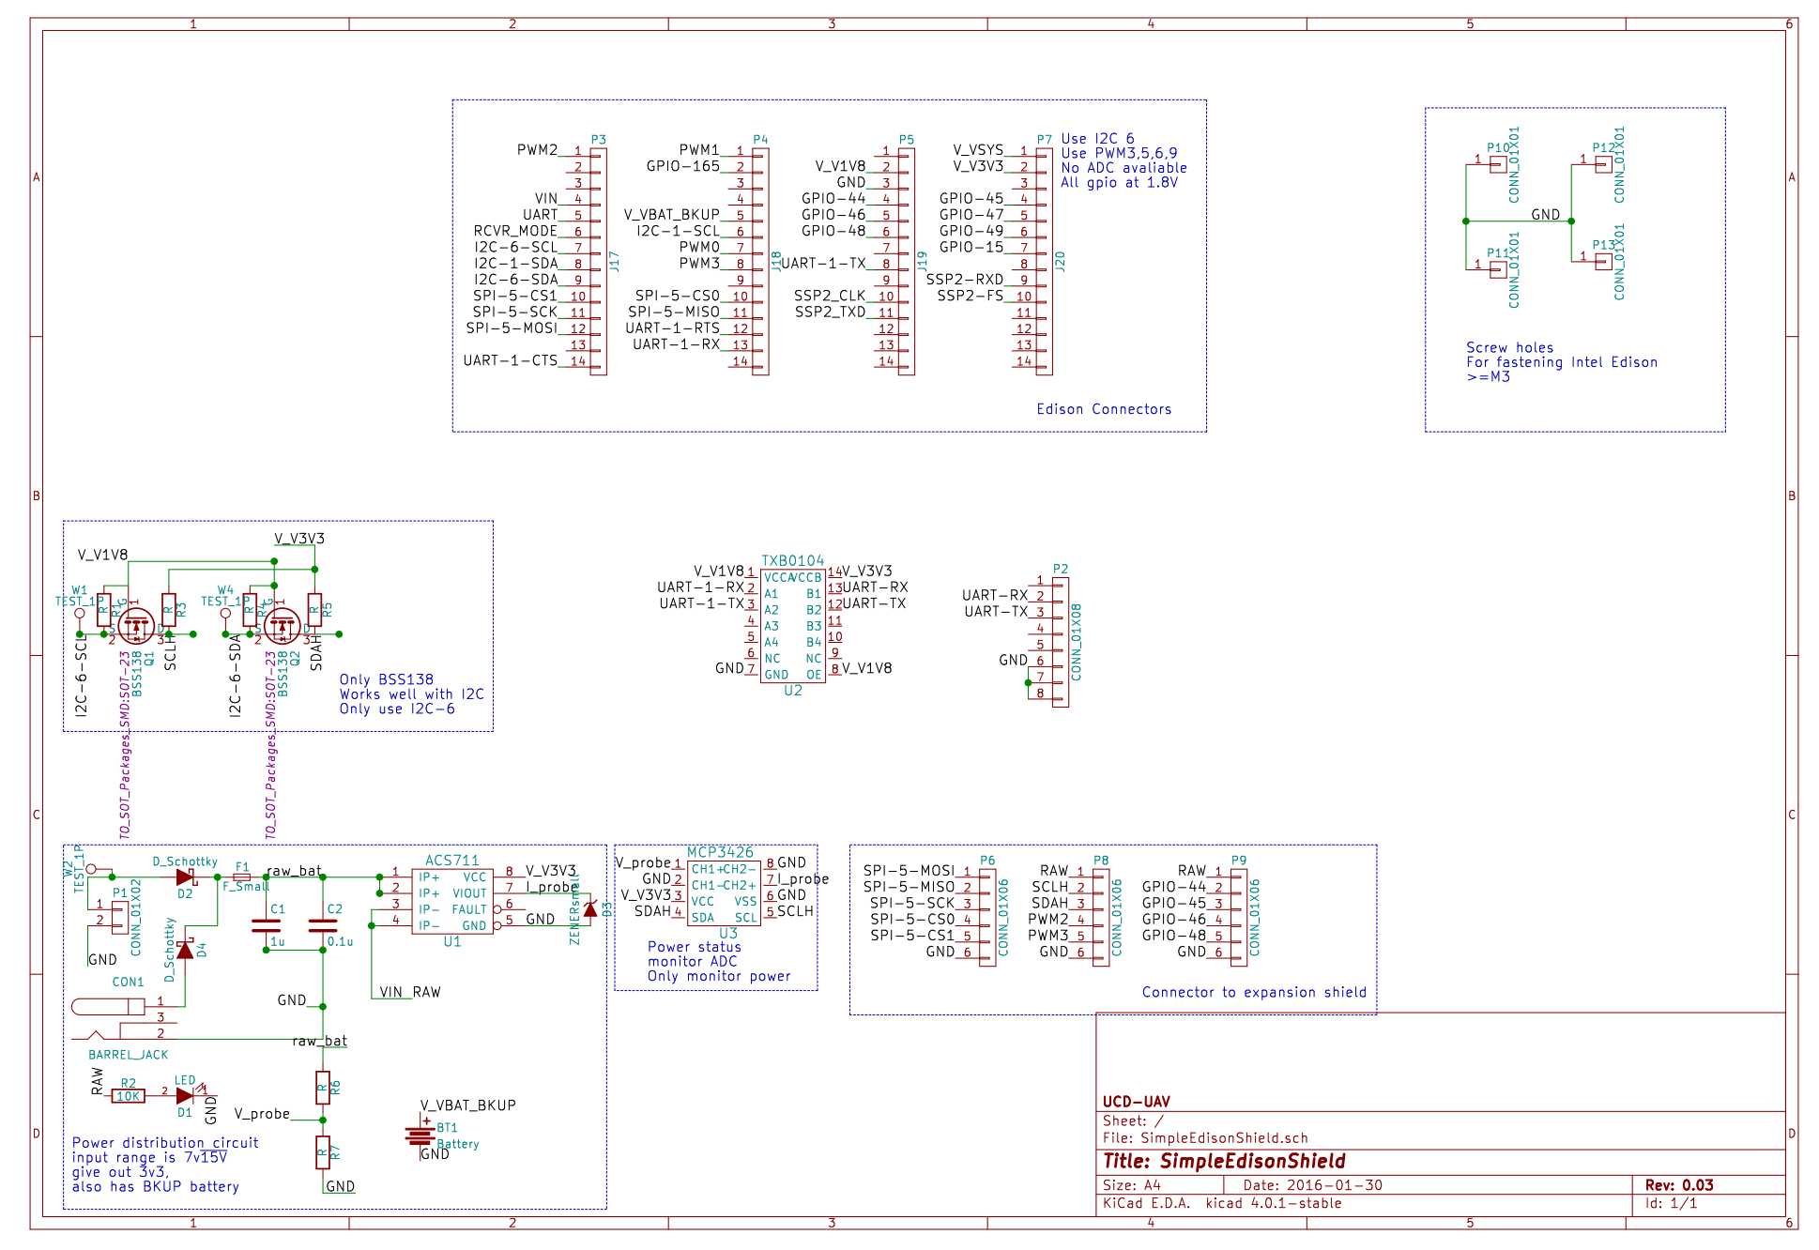The image size is (1819, 1250).
Task: Select the P3 connector reference label
Action: pyautogui.click(x=599, y=140)
